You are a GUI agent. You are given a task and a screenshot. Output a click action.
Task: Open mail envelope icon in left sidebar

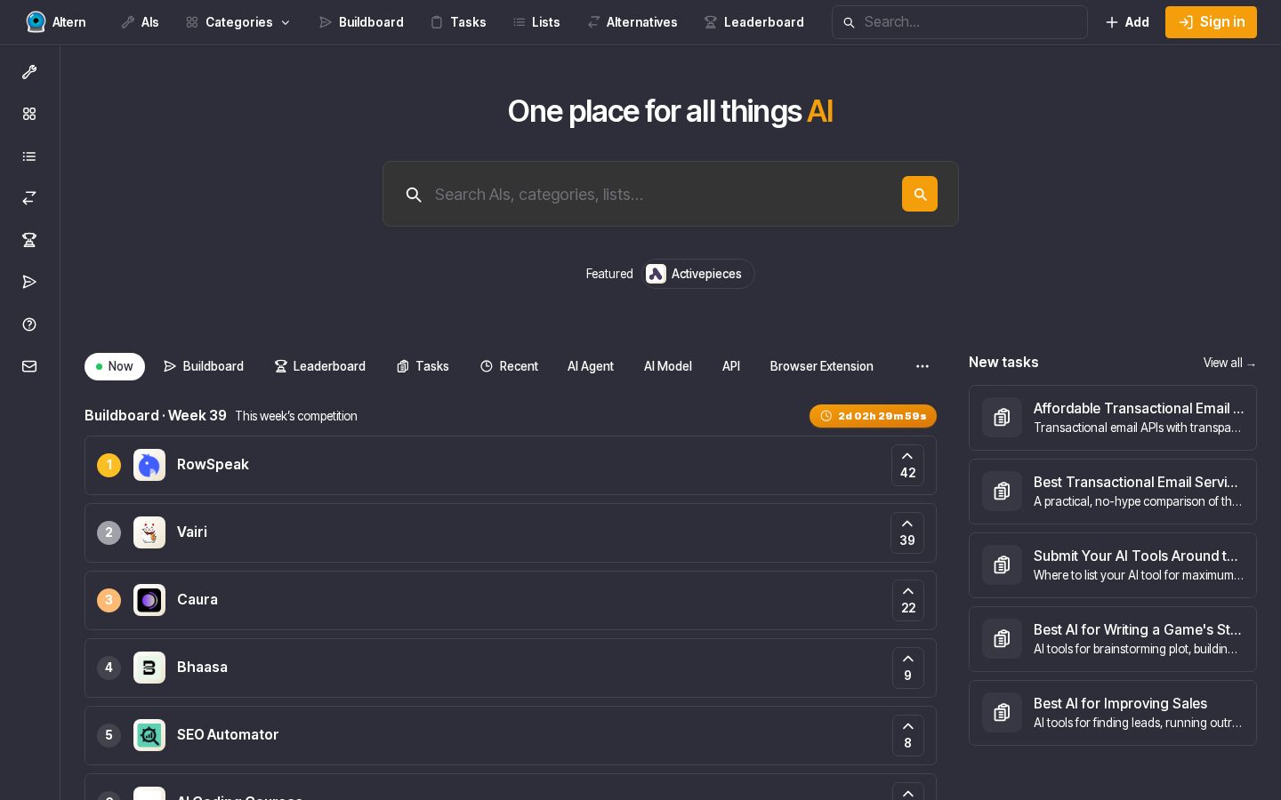29,366
